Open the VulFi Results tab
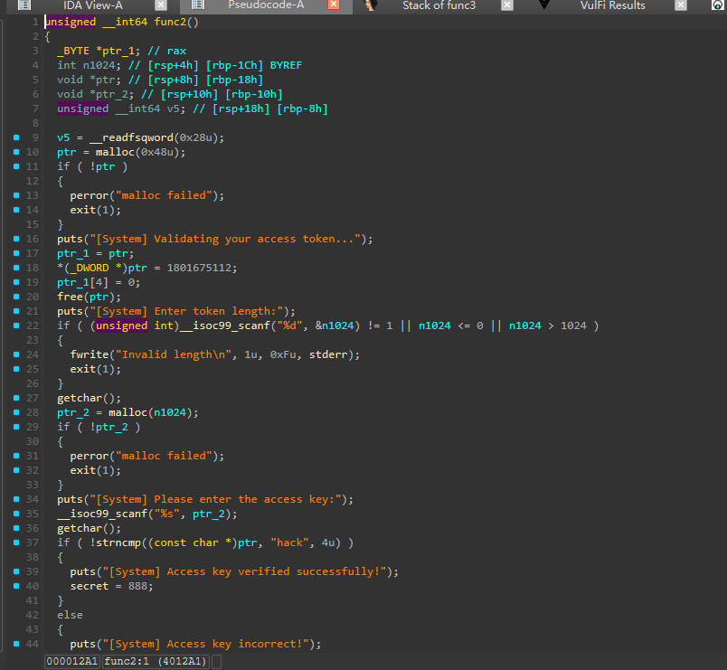Viewport: 727px width, 670px height. coord(612,5)
